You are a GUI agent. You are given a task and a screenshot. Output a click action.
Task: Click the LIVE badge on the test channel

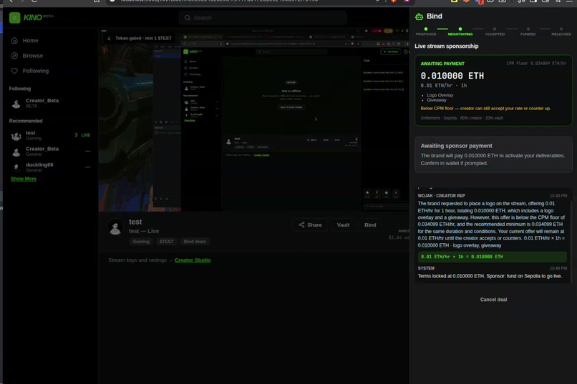click(86, 135)
